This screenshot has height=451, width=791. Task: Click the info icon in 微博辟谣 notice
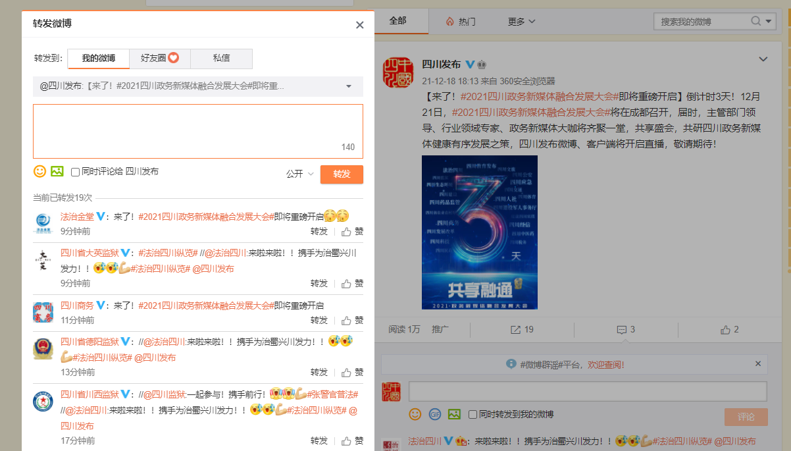tap(511, 363)
